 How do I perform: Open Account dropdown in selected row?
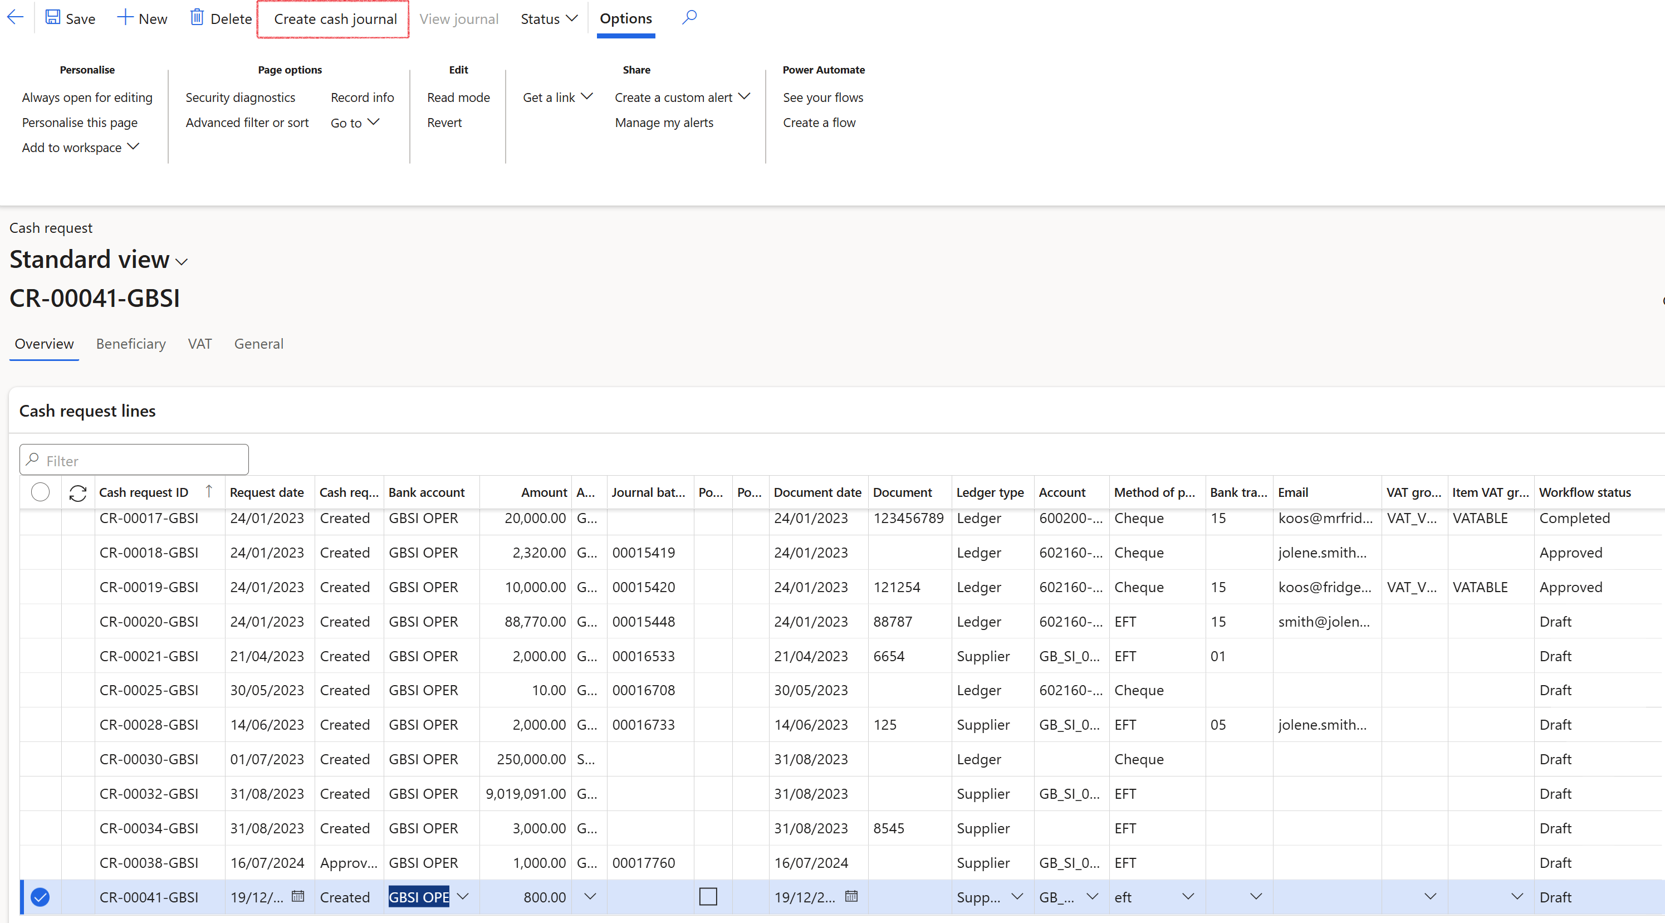1093,896
